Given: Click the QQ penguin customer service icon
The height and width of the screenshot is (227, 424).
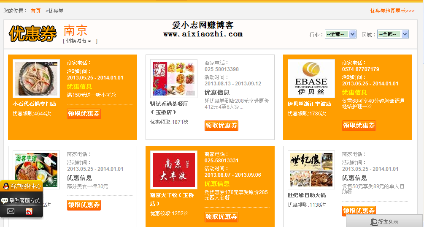Looking at the screenshot, I should 6,186.
